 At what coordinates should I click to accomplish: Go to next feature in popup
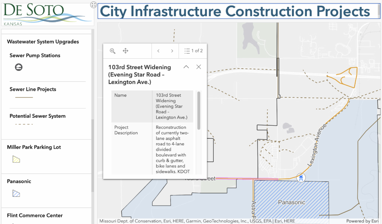point(172,51)
